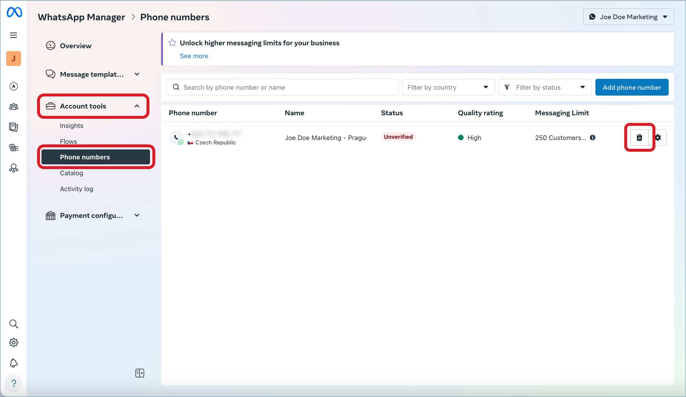Expand the Payment configuration section
686x397 pixels.
click(x=137, y=216)
